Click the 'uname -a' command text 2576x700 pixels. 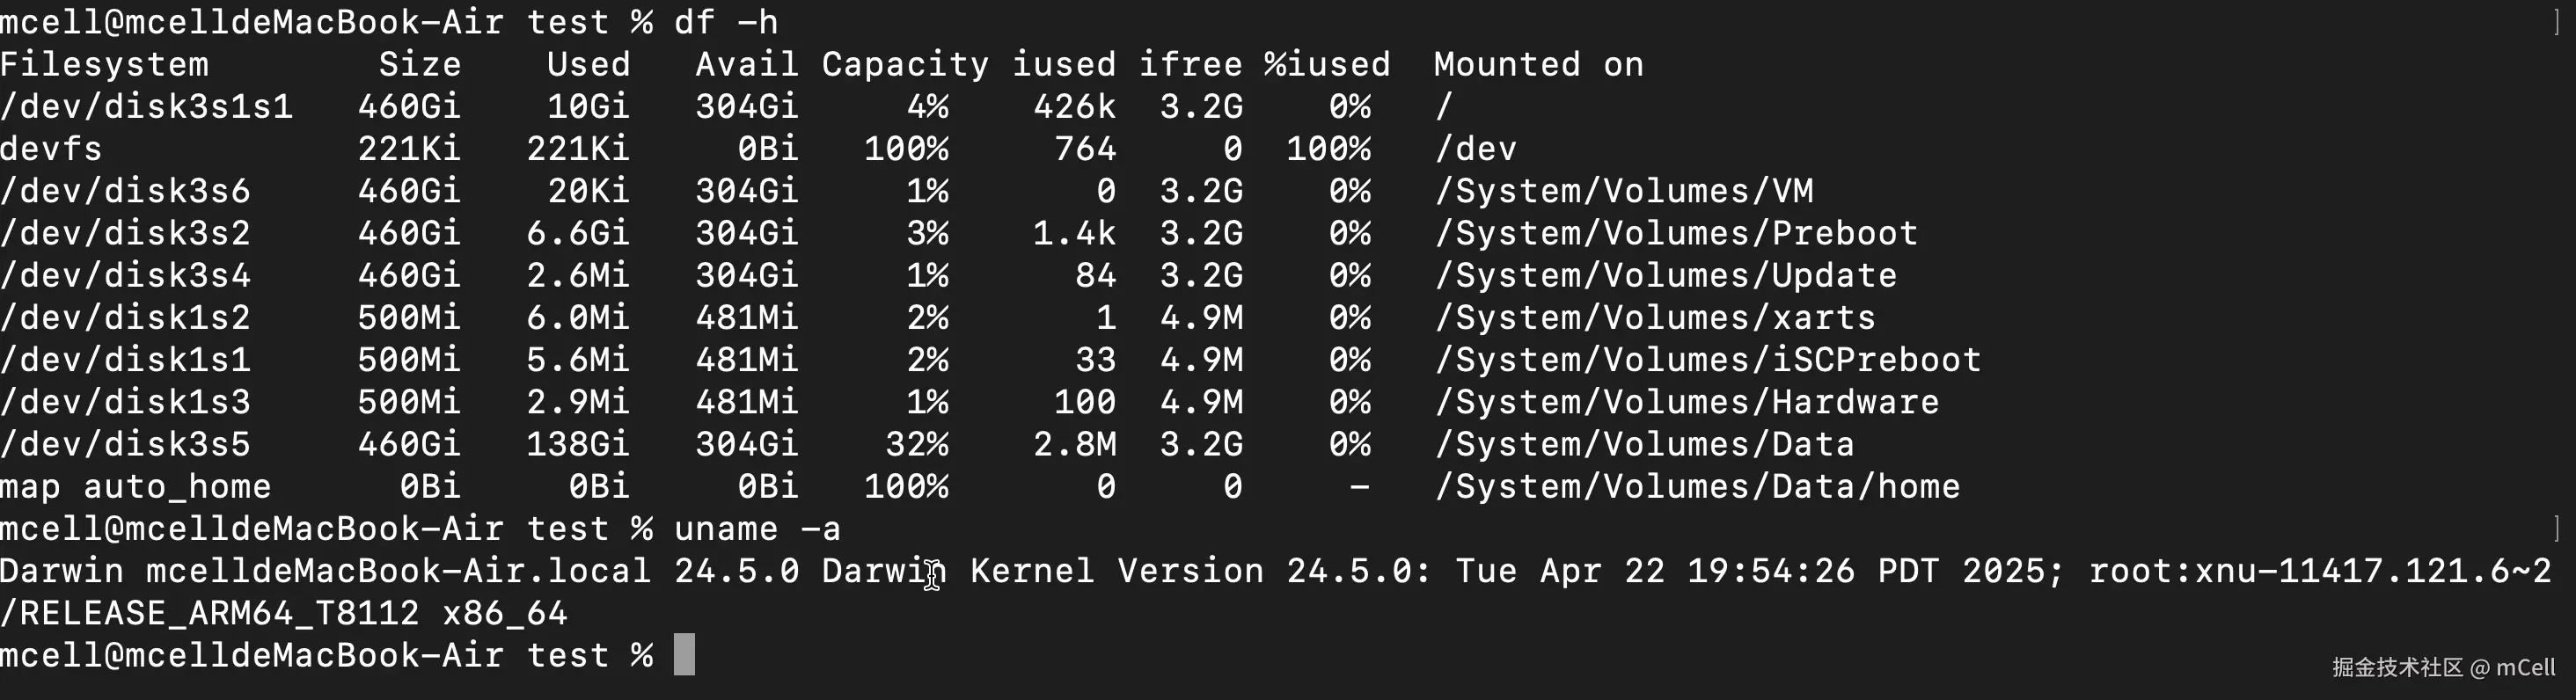[758, 529]
